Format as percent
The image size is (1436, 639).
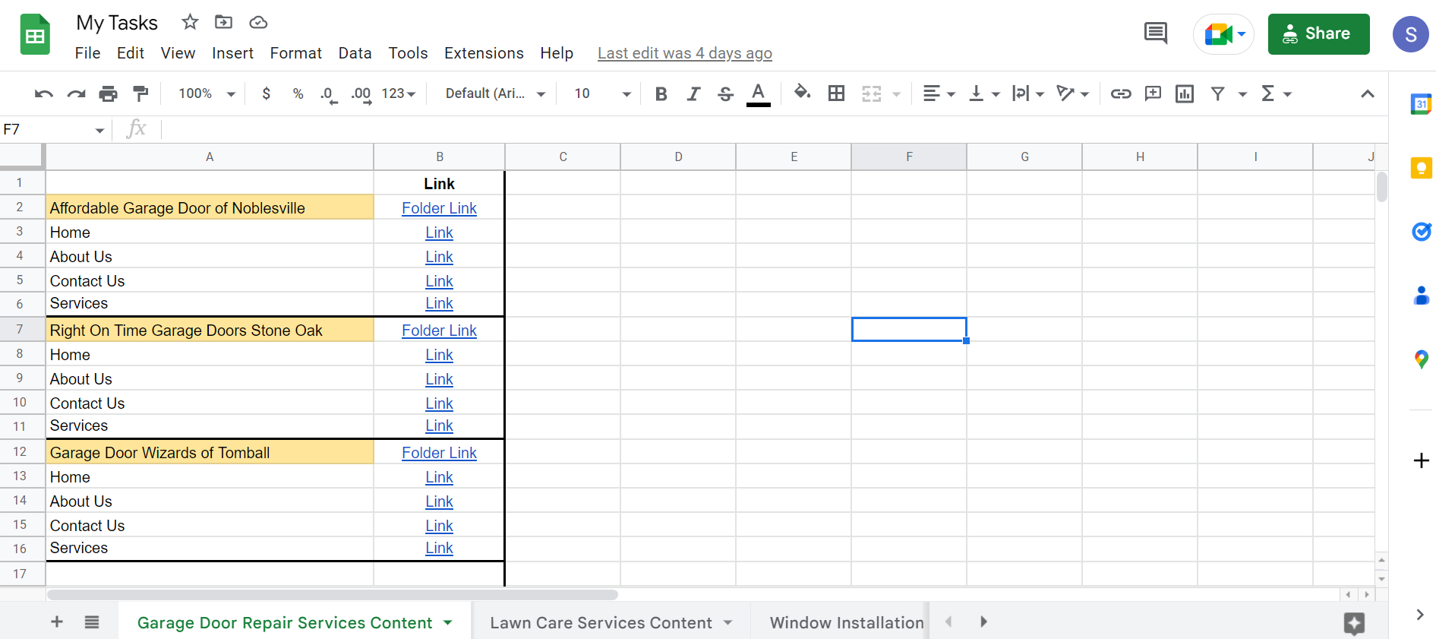[298, 93]
